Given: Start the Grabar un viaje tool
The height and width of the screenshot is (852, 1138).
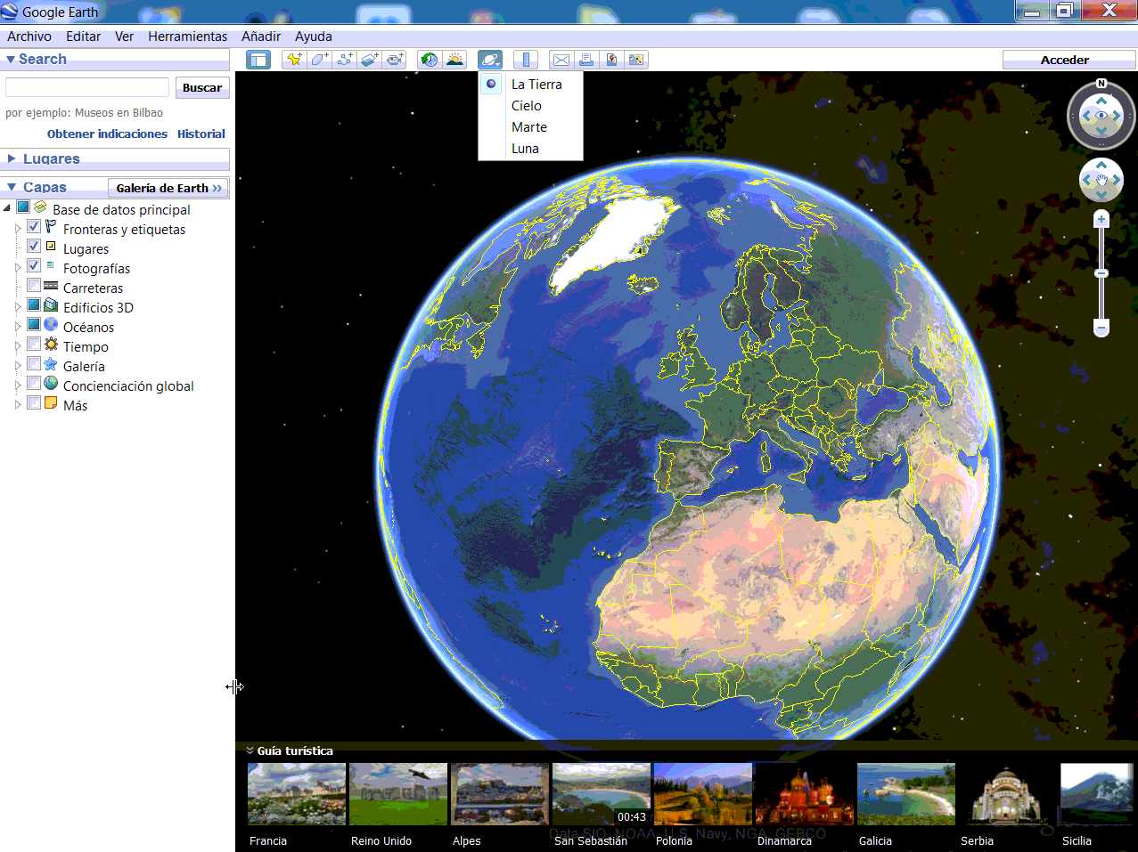Looking at the screenshot, I should pos(393,59).
